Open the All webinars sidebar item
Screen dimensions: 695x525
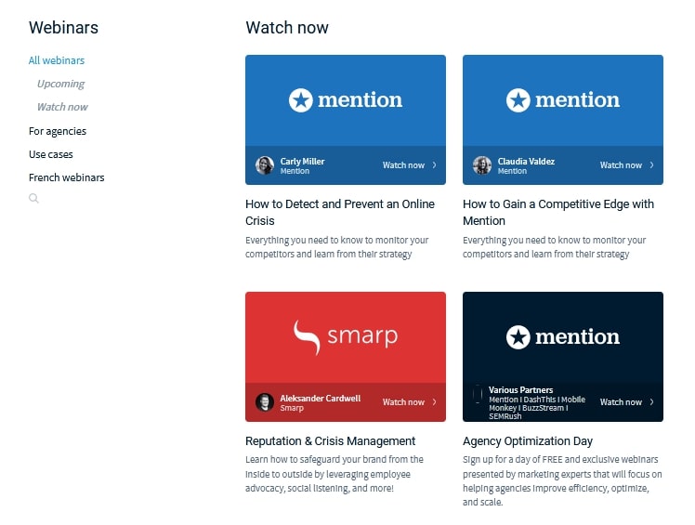(57, 60)
